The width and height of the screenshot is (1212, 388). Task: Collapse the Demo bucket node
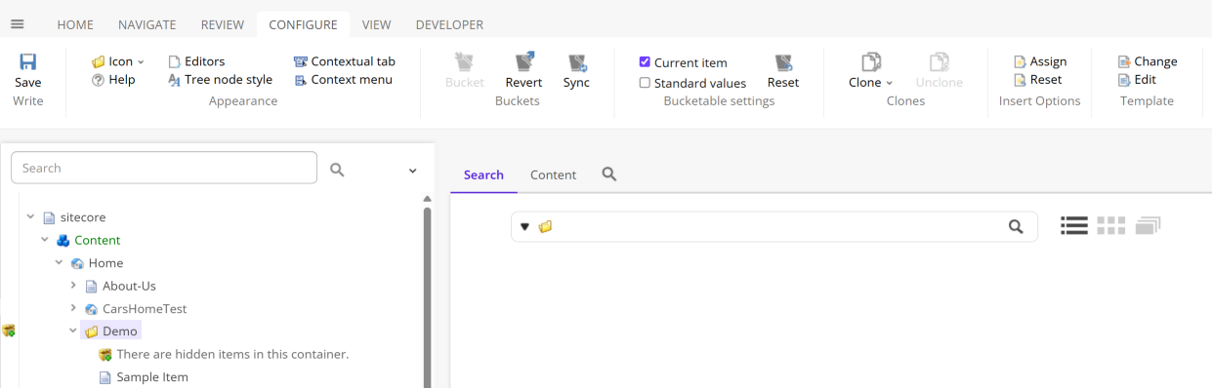tap(73, 331)
